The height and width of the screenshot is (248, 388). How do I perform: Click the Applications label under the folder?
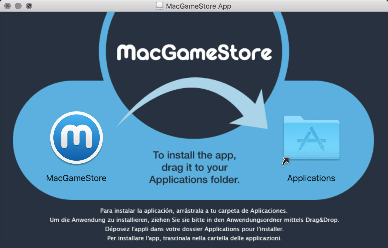pos(311,178)
